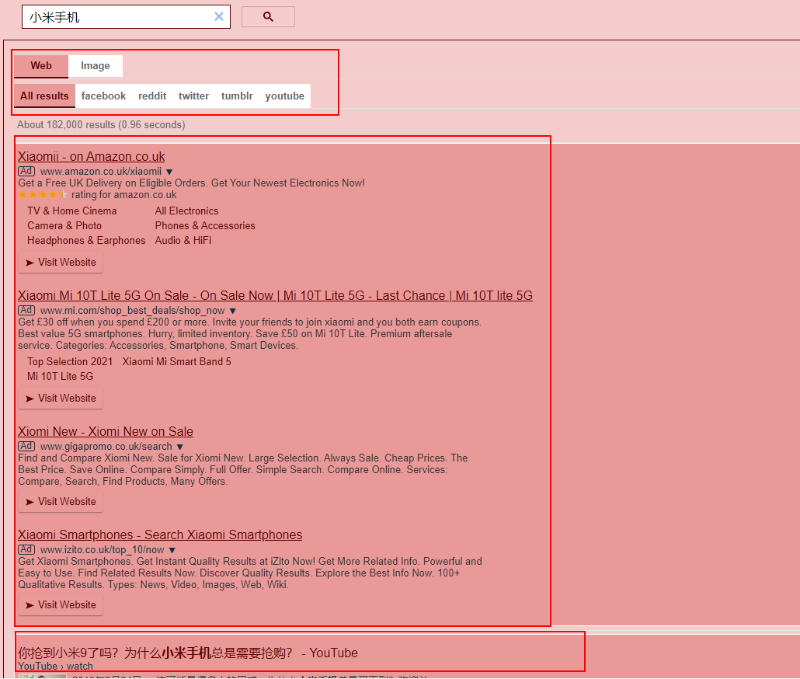Switch to the Web tab
The height and width of the screenshot is (679, 800).
coord(41,66)
